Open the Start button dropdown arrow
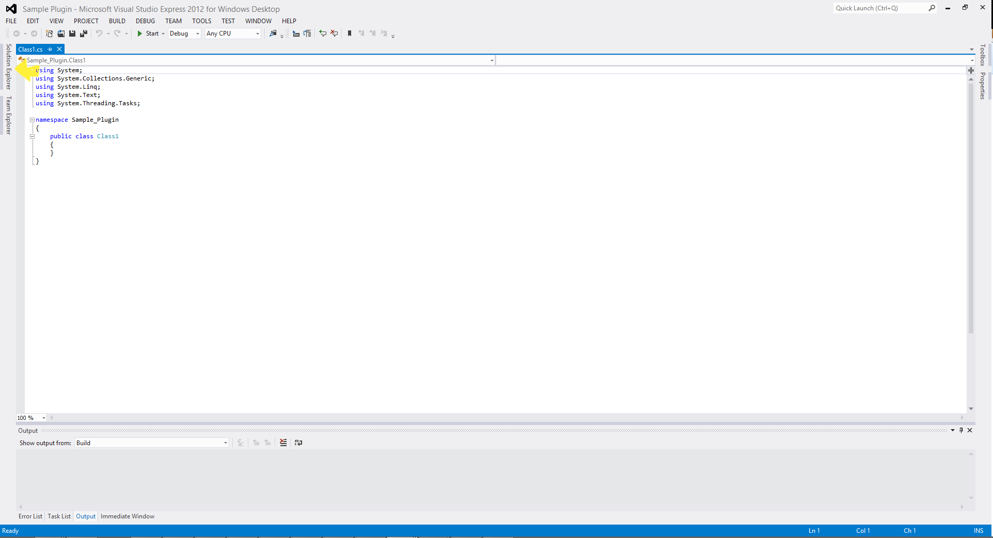Viewport: 993px width, 538px height. click(163, 34)
